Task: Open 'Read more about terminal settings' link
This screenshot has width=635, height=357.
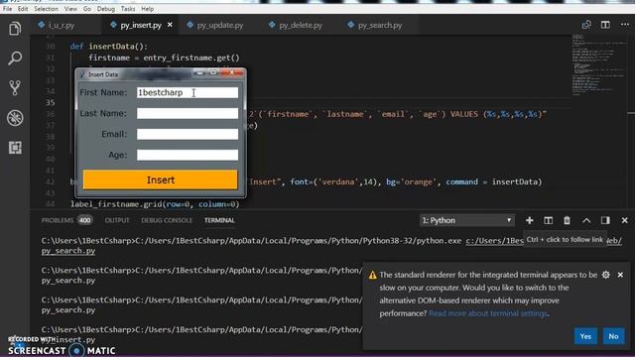Action: coord(488,313)
